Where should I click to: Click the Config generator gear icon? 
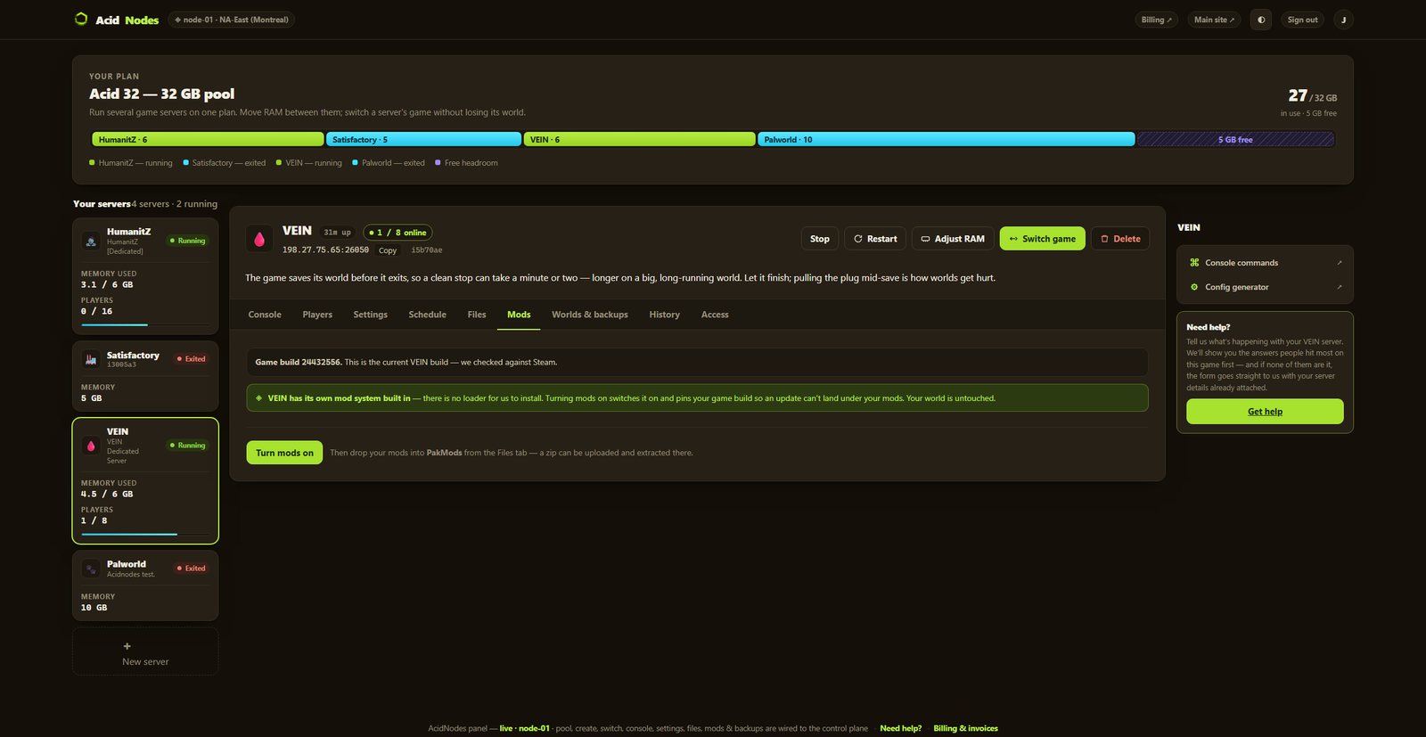[x=1194, y=287]
